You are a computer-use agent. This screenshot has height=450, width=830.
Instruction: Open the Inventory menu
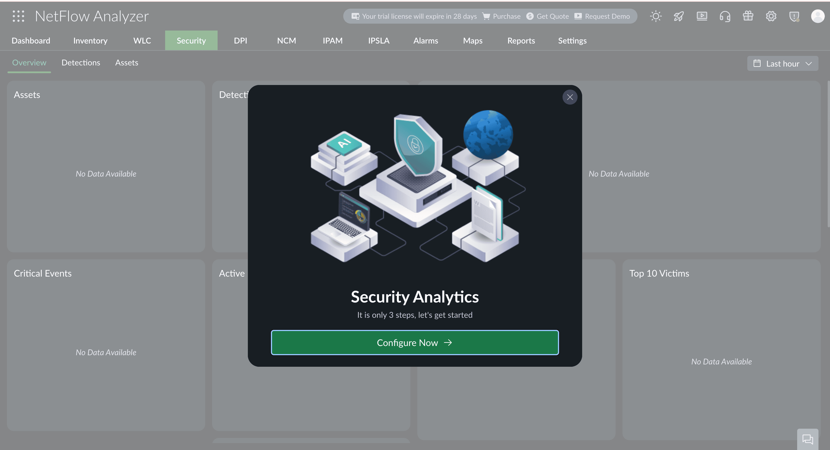click(x=90, y=41)
